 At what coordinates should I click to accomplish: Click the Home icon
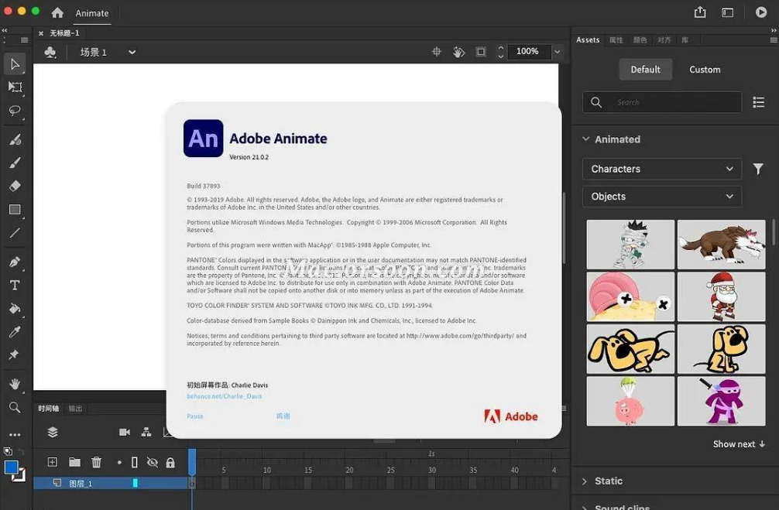click(57, 13)
